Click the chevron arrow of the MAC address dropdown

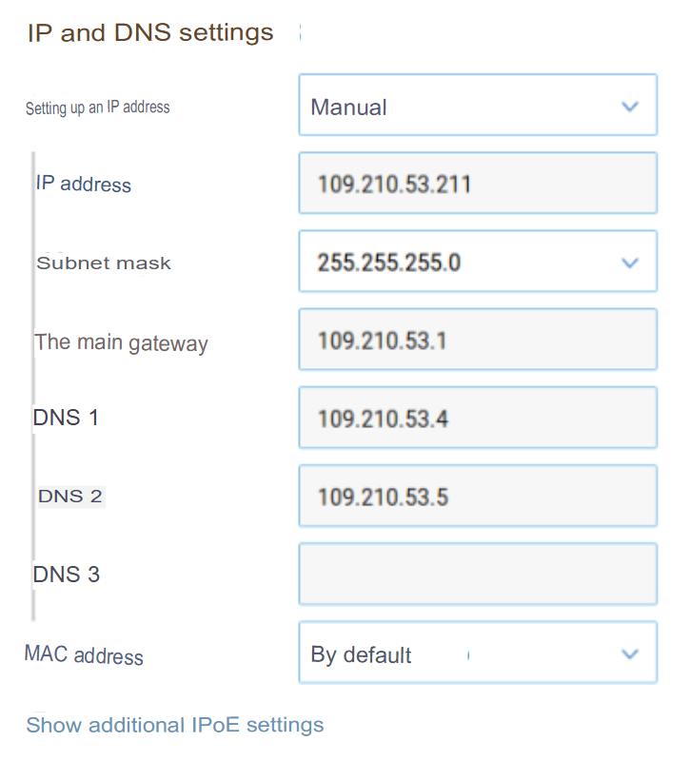629,654
